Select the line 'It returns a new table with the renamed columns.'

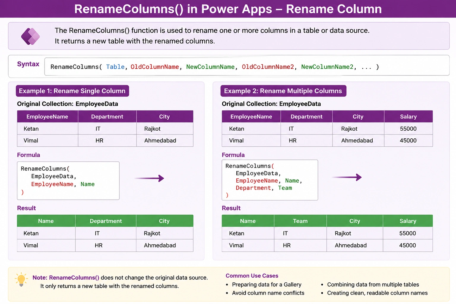point(135,41)
